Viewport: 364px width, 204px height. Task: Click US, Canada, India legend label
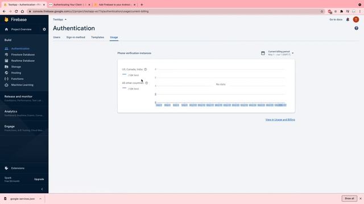click(133, 69)
